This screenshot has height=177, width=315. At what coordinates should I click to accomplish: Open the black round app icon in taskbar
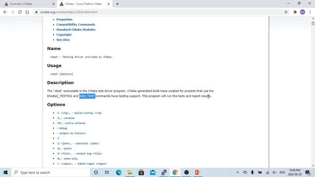(x=187, y=173)
